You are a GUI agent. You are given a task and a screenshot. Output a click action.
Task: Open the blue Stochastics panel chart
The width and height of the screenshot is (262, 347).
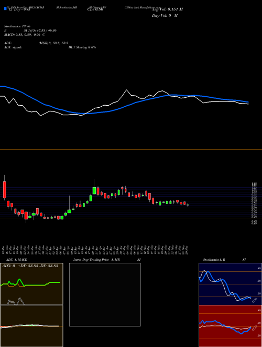(230, 284)
